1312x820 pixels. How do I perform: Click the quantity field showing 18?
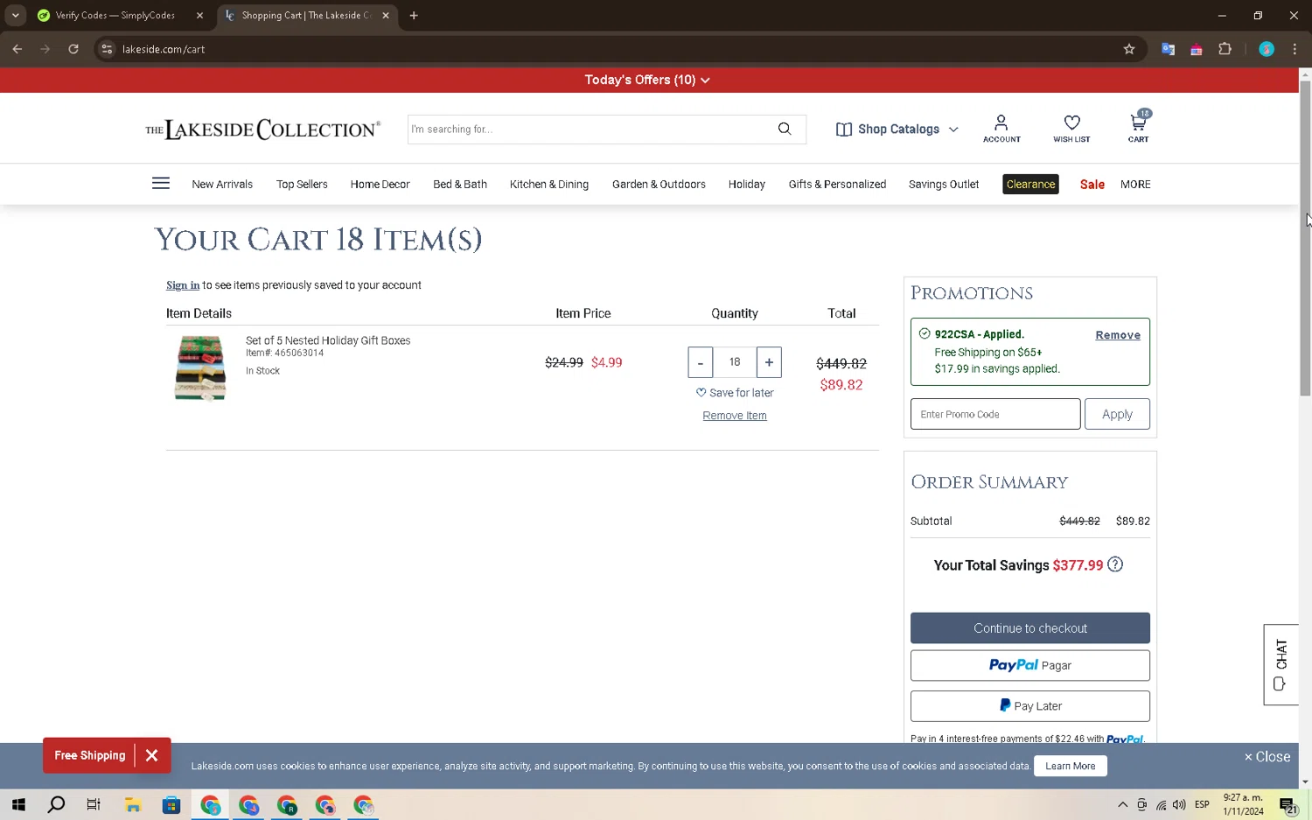pyautogui.click(x=735, y=362)
